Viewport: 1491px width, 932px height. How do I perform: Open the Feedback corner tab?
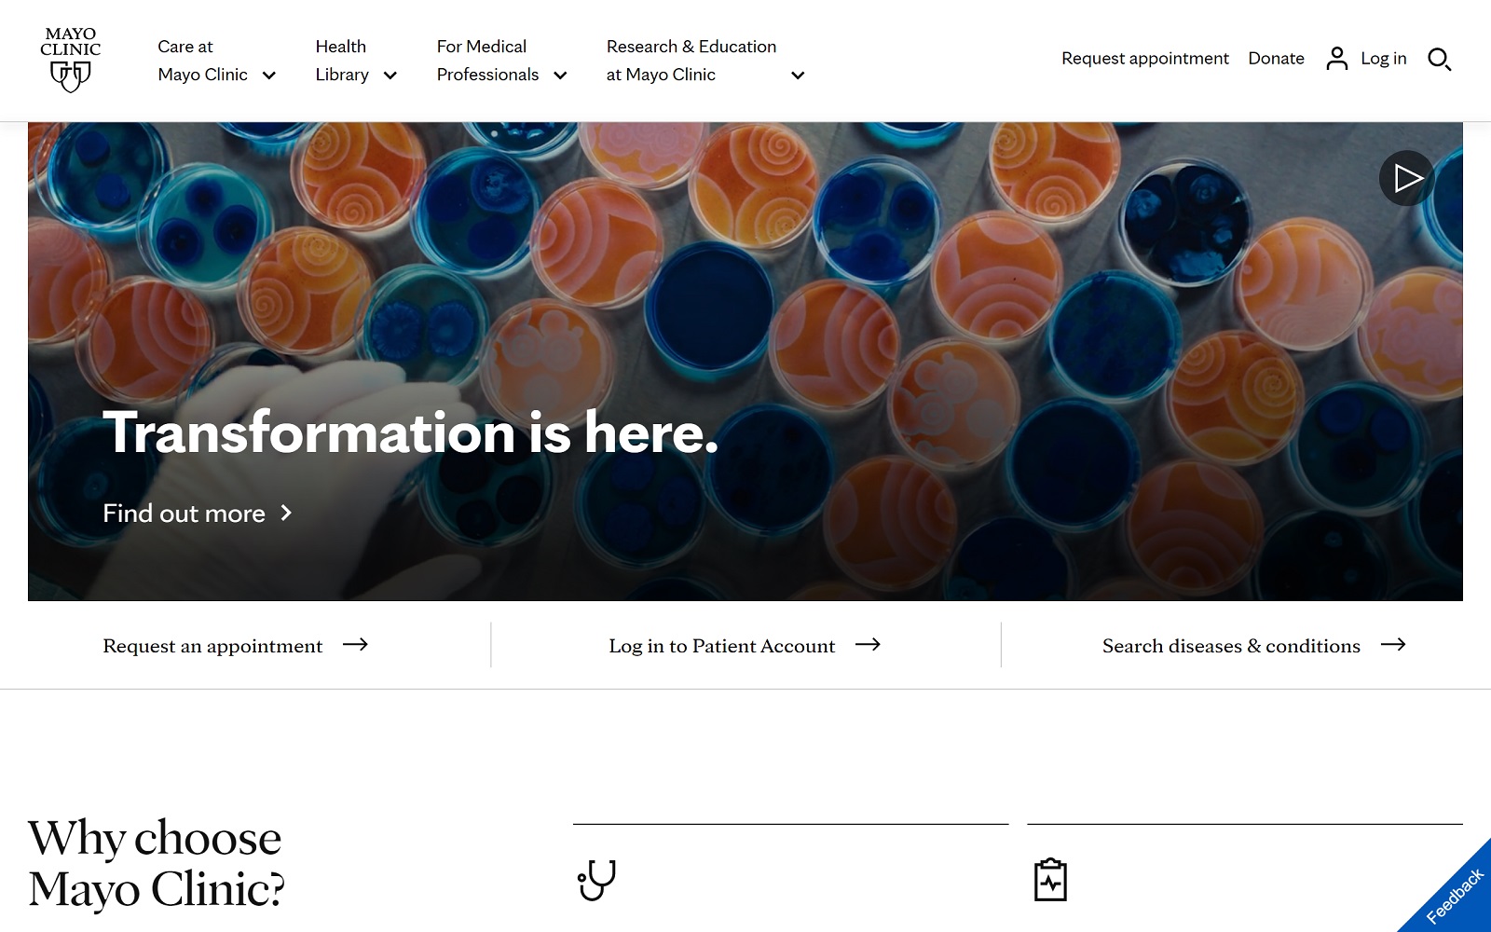pyautogui.click(x=1454, y=896)
